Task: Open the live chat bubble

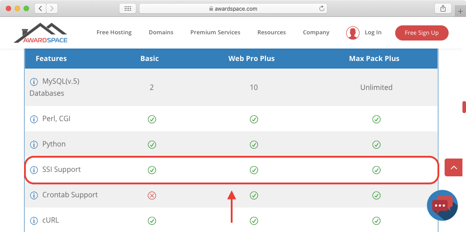Action: click(442, 205)
